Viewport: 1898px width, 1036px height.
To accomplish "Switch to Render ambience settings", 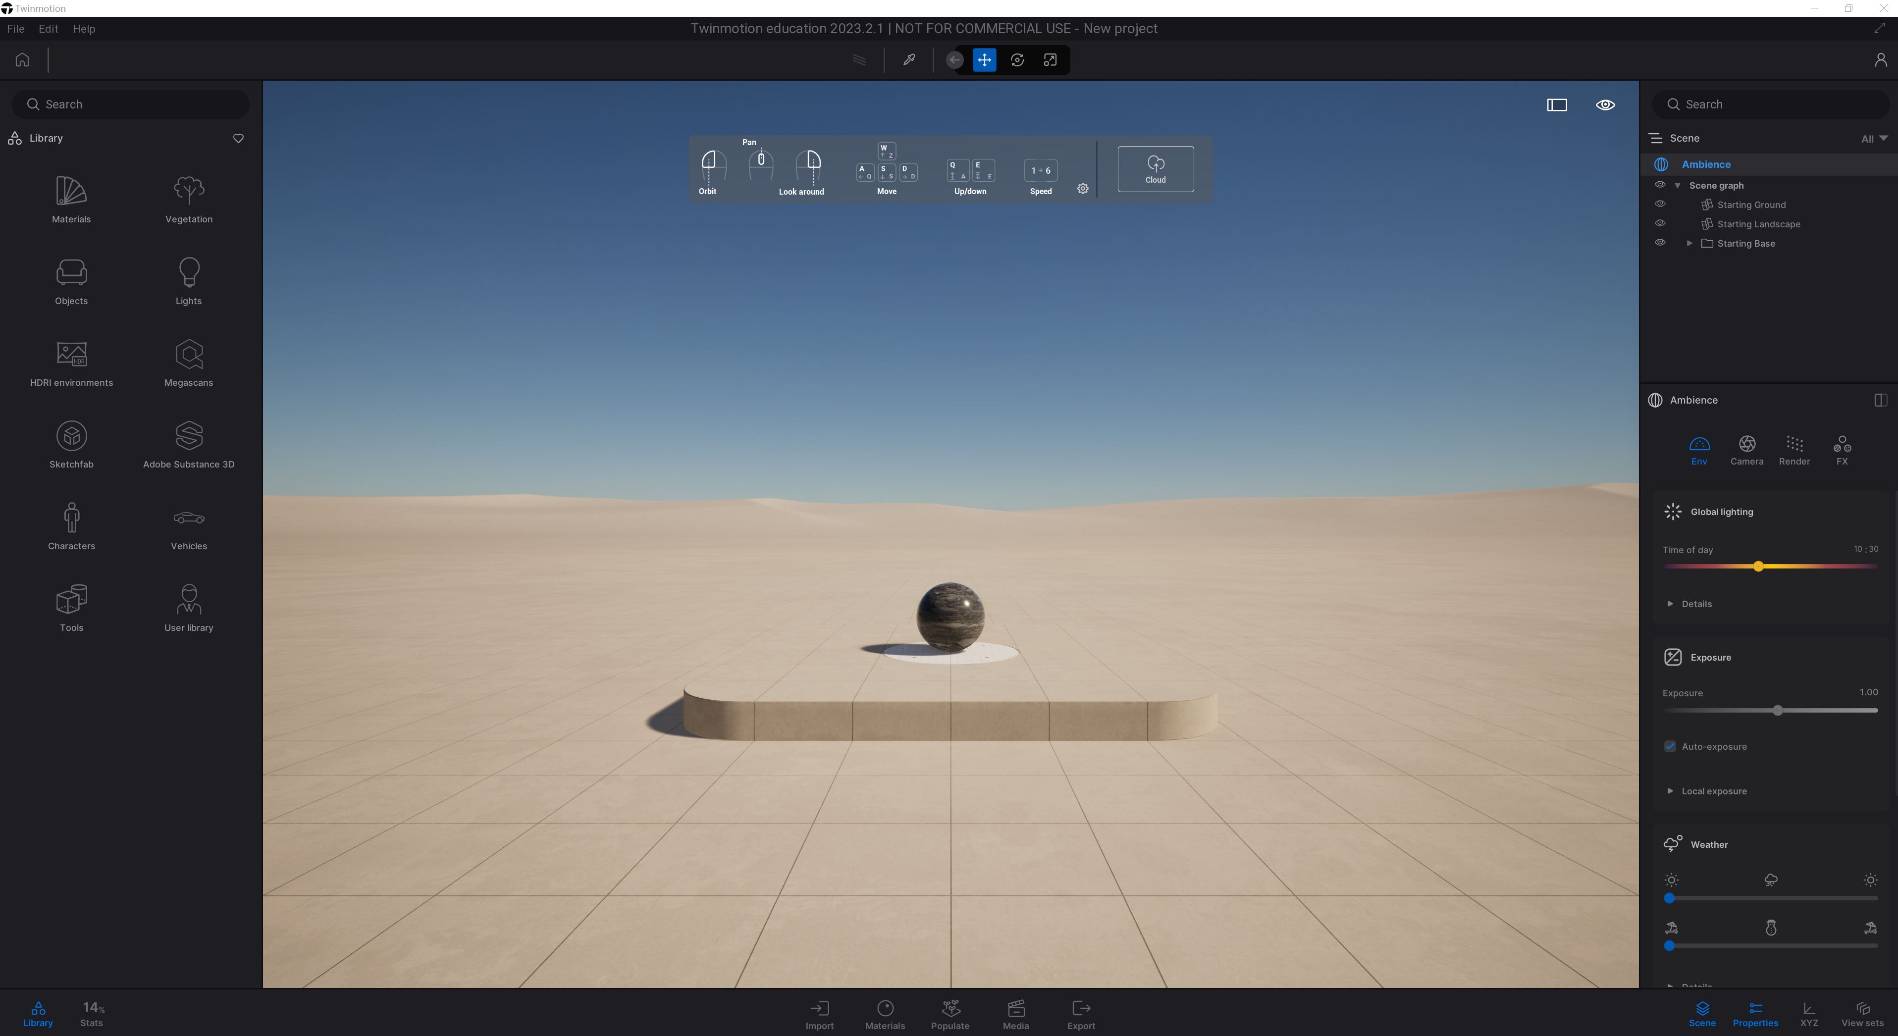I will click(1793, 449).
